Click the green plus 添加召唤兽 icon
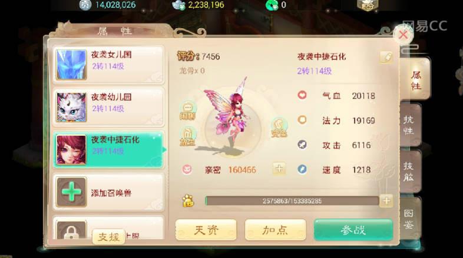Image resolution: width=463 pixels, height=258 pixels. (x=71, y=192)
